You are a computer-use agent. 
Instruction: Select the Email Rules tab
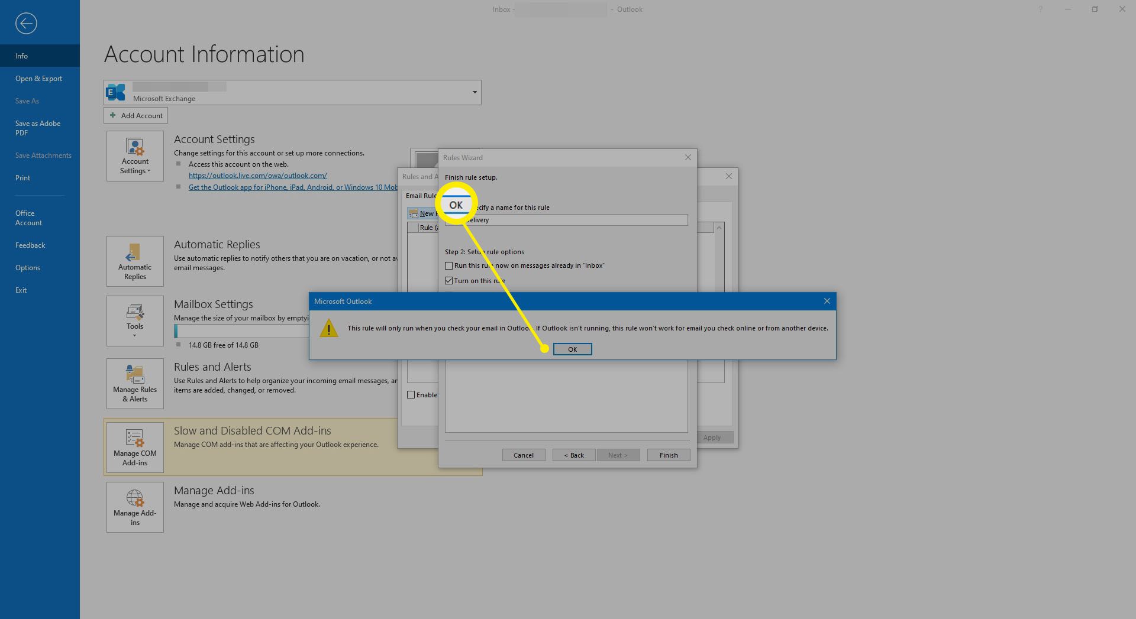tap(421, 196)
